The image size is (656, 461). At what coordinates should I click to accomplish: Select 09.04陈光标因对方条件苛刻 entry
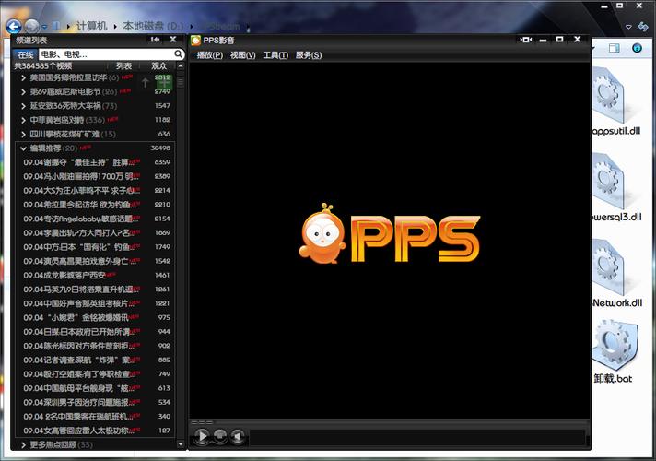[96, 347]
